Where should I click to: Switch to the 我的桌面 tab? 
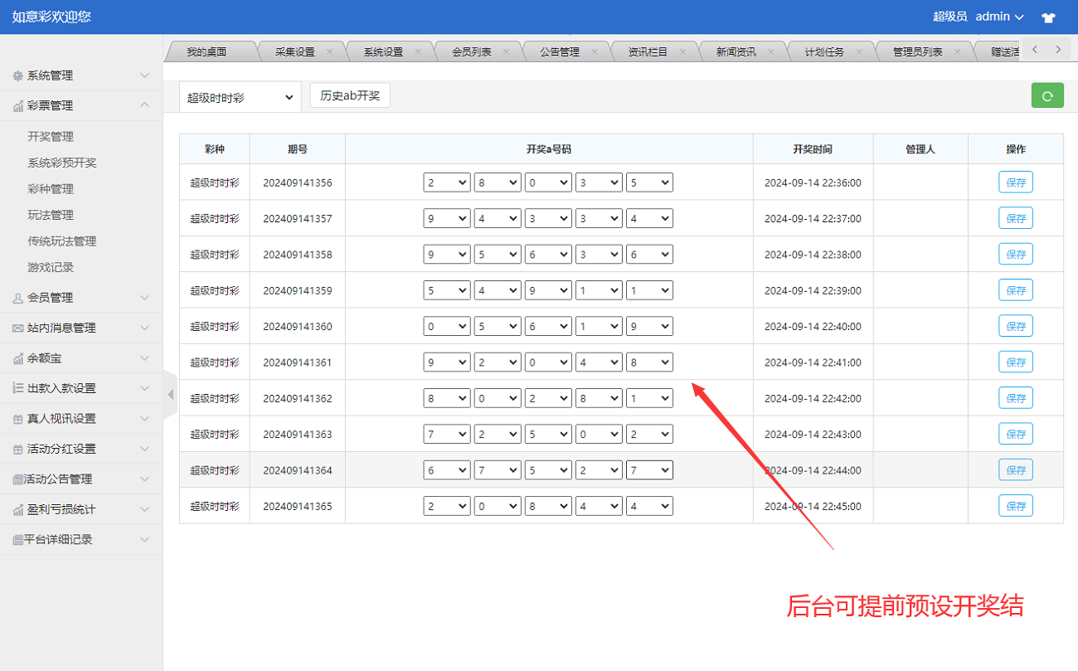tap(206, 51)
